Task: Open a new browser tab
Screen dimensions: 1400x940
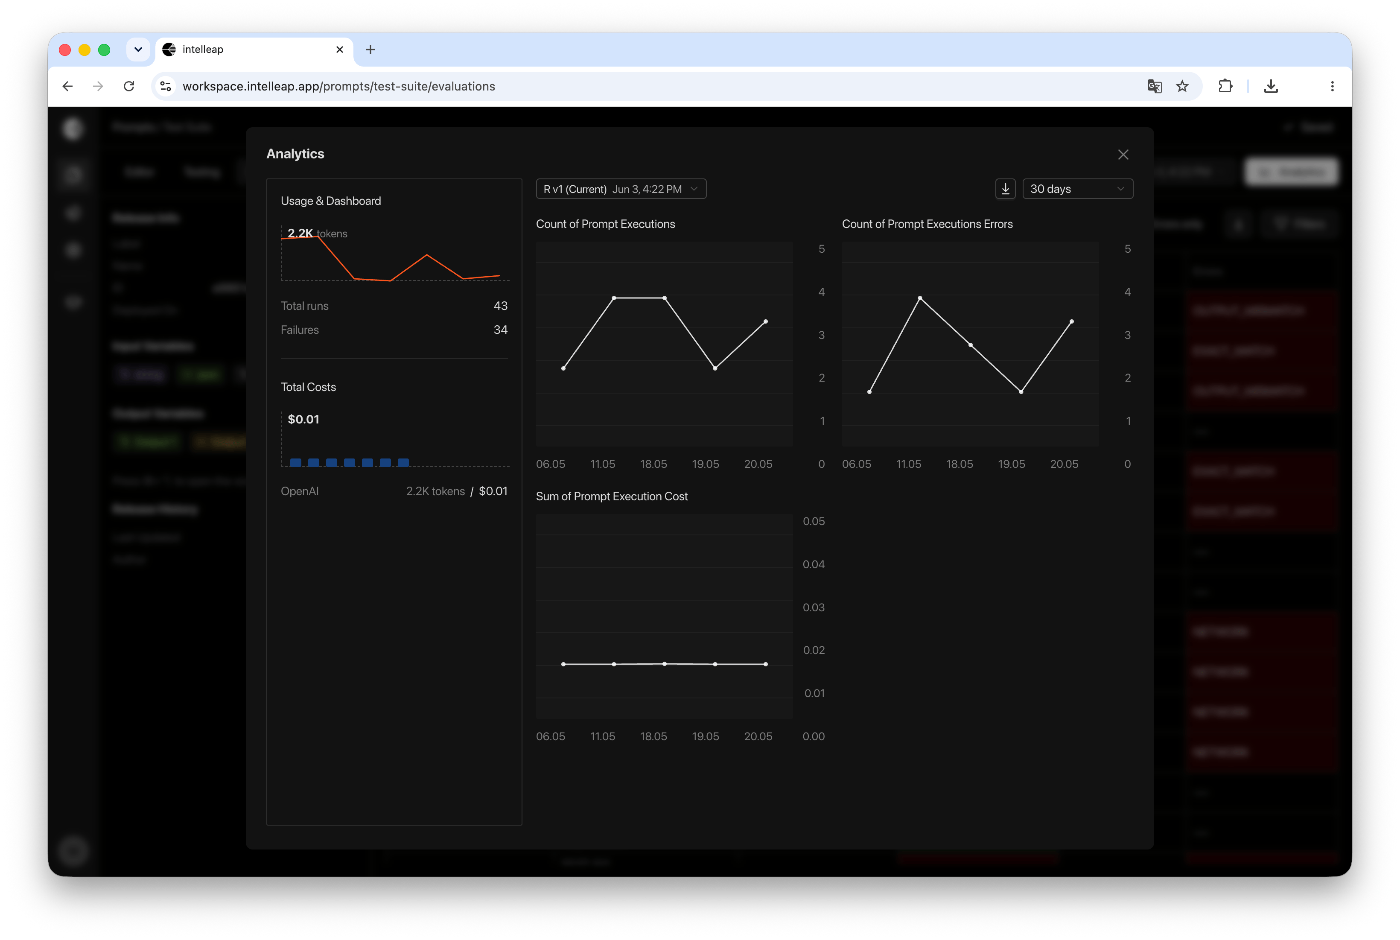Action: 370,50
